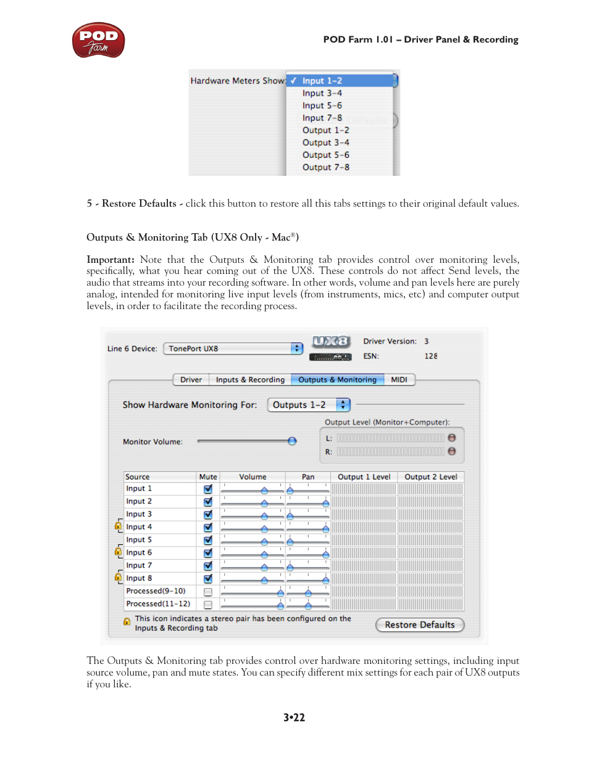The image size is (589, 762).
Task: Click the Input 2 pan slider
Action: (x=308, y=503)
